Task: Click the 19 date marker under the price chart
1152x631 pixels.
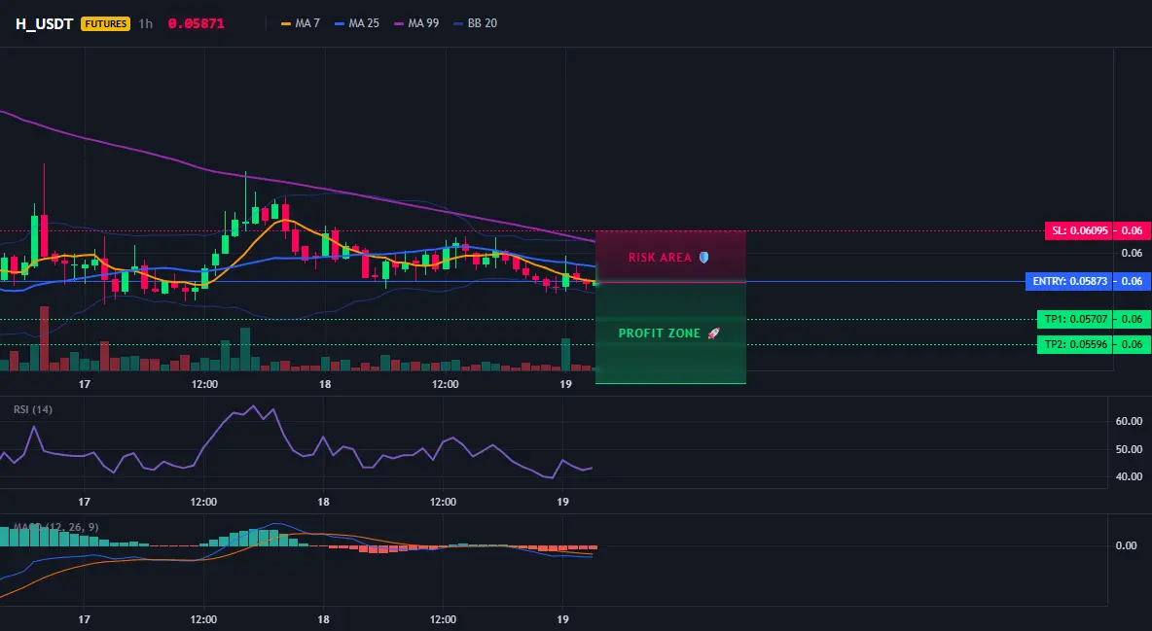Action: click(x=565, y=384)
